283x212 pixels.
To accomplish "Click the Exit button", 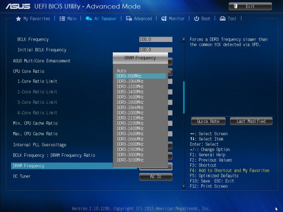I will pyautogui.click(x=250, y=7).
